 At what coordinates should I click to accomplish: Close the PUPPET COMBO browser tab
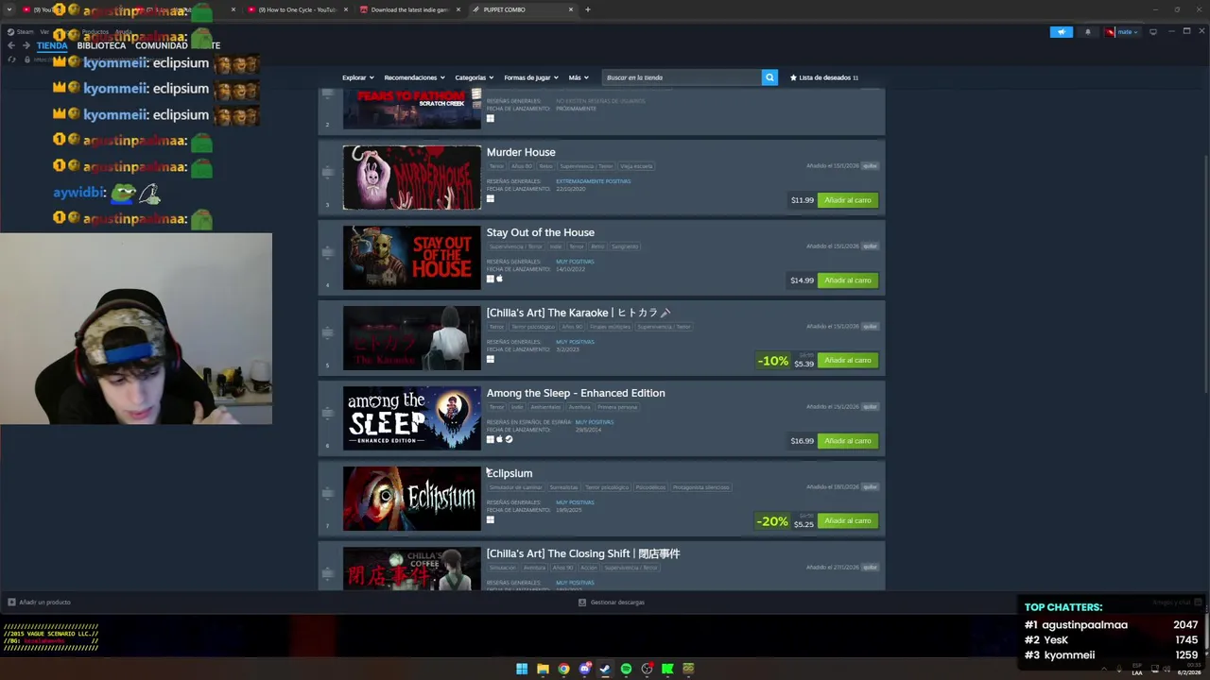pos(571,9)
